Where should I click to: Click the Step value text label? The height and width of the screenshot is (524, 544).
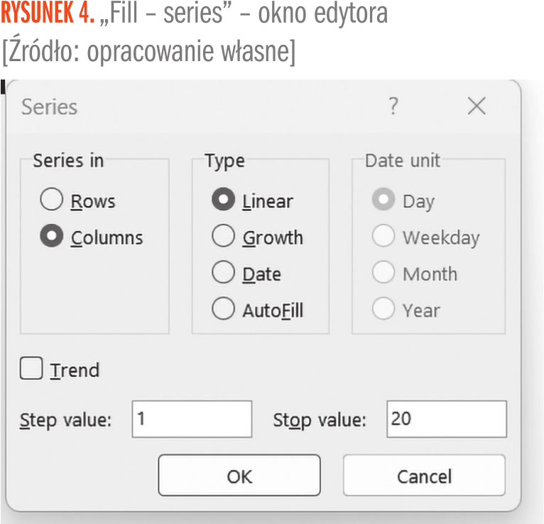point(65,419)
